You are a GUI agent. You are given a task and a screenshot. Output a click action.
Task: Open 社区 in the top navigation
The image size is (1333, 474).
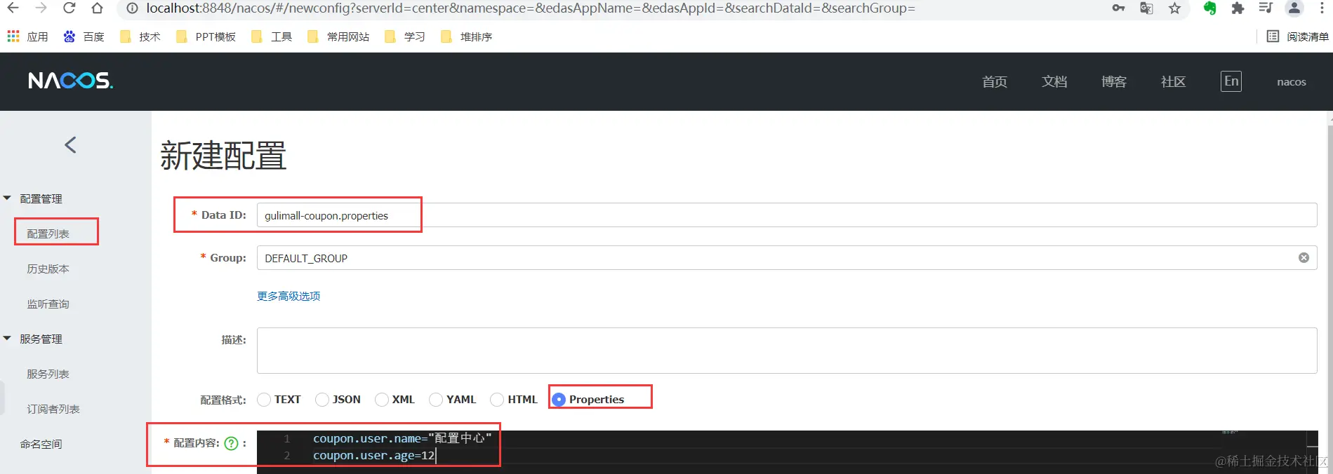(x=1174, y=81)
